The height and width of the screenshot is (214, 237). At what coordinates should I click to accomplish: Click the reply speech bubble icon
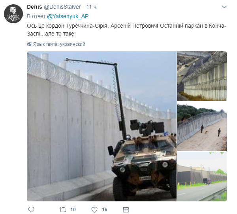click(31, 210)
